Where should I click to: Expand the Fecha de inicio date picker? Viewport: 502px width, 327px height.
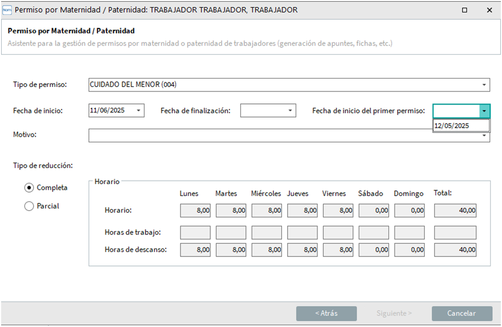pyautogui.click(x=139, y=111)
